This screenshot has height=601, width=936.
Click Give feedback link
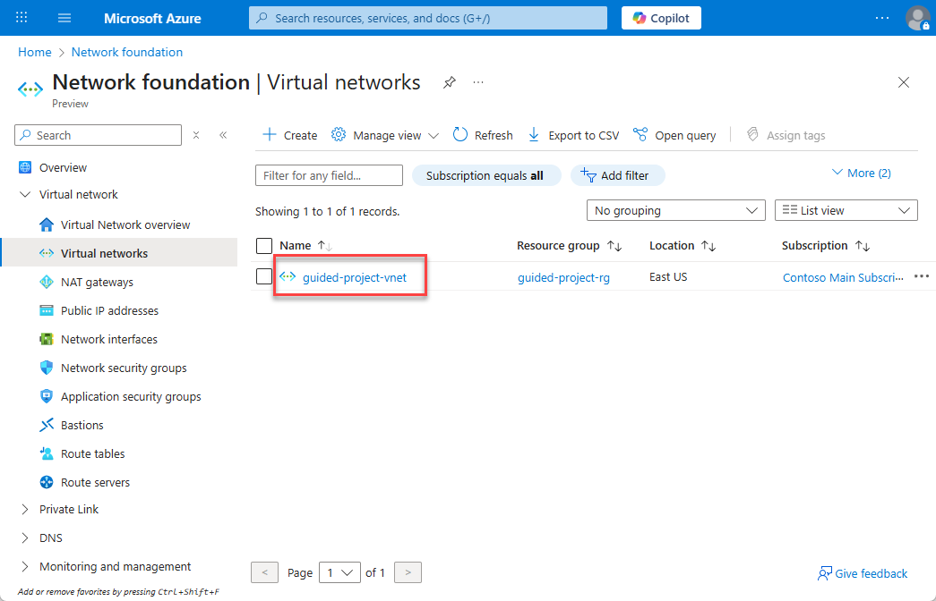(862, 573)
